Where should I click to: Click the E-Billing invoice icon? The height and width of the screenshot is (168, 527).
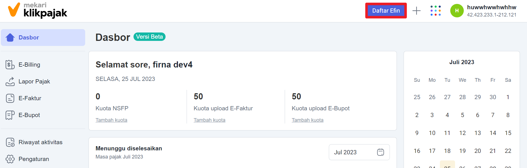coord(10,65)
